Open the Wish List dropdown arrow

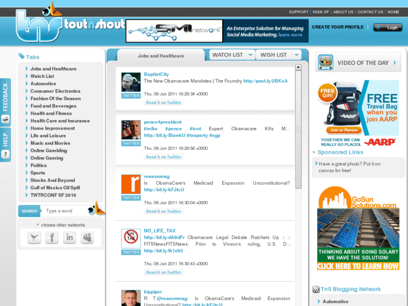pos(296,55)
